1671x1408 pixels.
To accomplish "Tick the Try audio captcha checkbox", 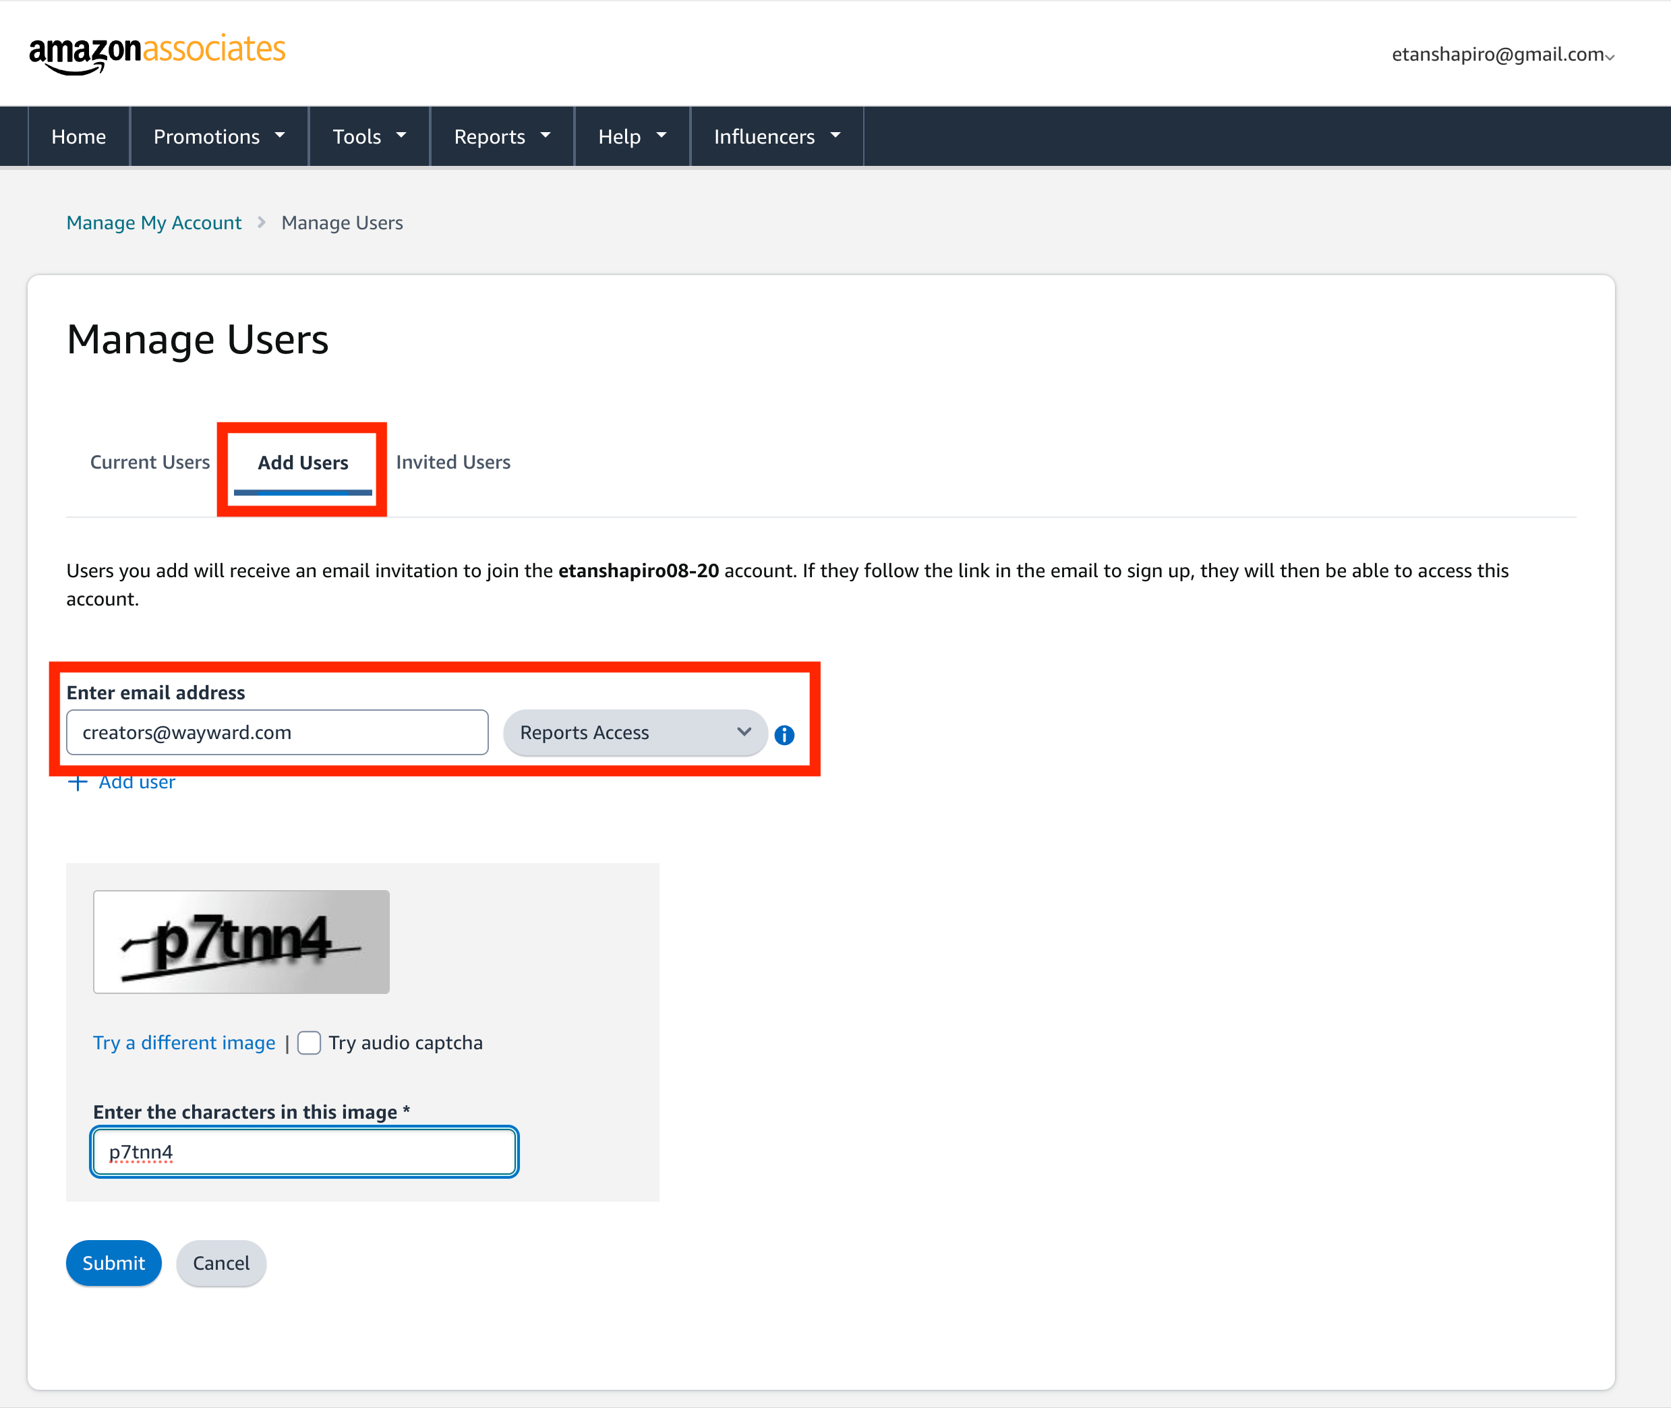I will (309, 1043).
